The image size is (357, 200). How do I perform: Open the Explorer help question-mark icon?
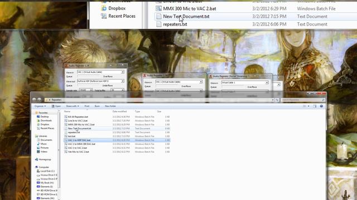321,106
